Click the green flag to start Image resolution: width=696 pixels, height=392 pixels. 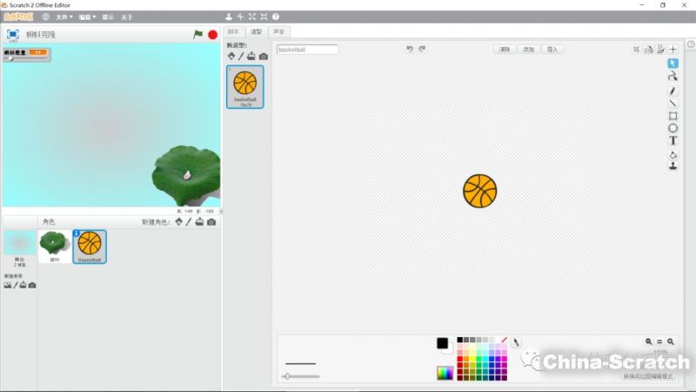(x=197, y=35)
